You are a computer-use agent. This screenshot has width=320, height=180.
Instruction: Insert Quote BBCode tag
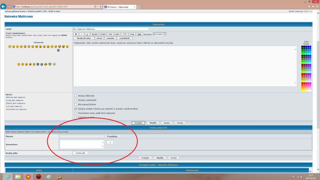(x=94, y=34)
